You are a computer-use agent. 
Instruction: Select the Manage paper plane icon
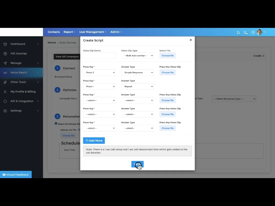(x=5, y=63)
